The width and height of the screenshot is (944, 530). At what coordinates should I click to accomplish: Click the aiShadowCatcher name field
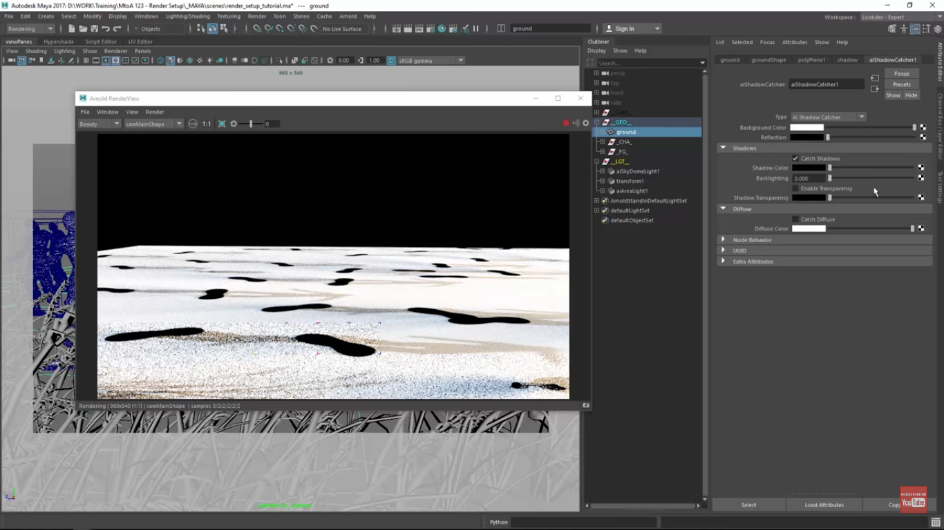click(827, 84)
